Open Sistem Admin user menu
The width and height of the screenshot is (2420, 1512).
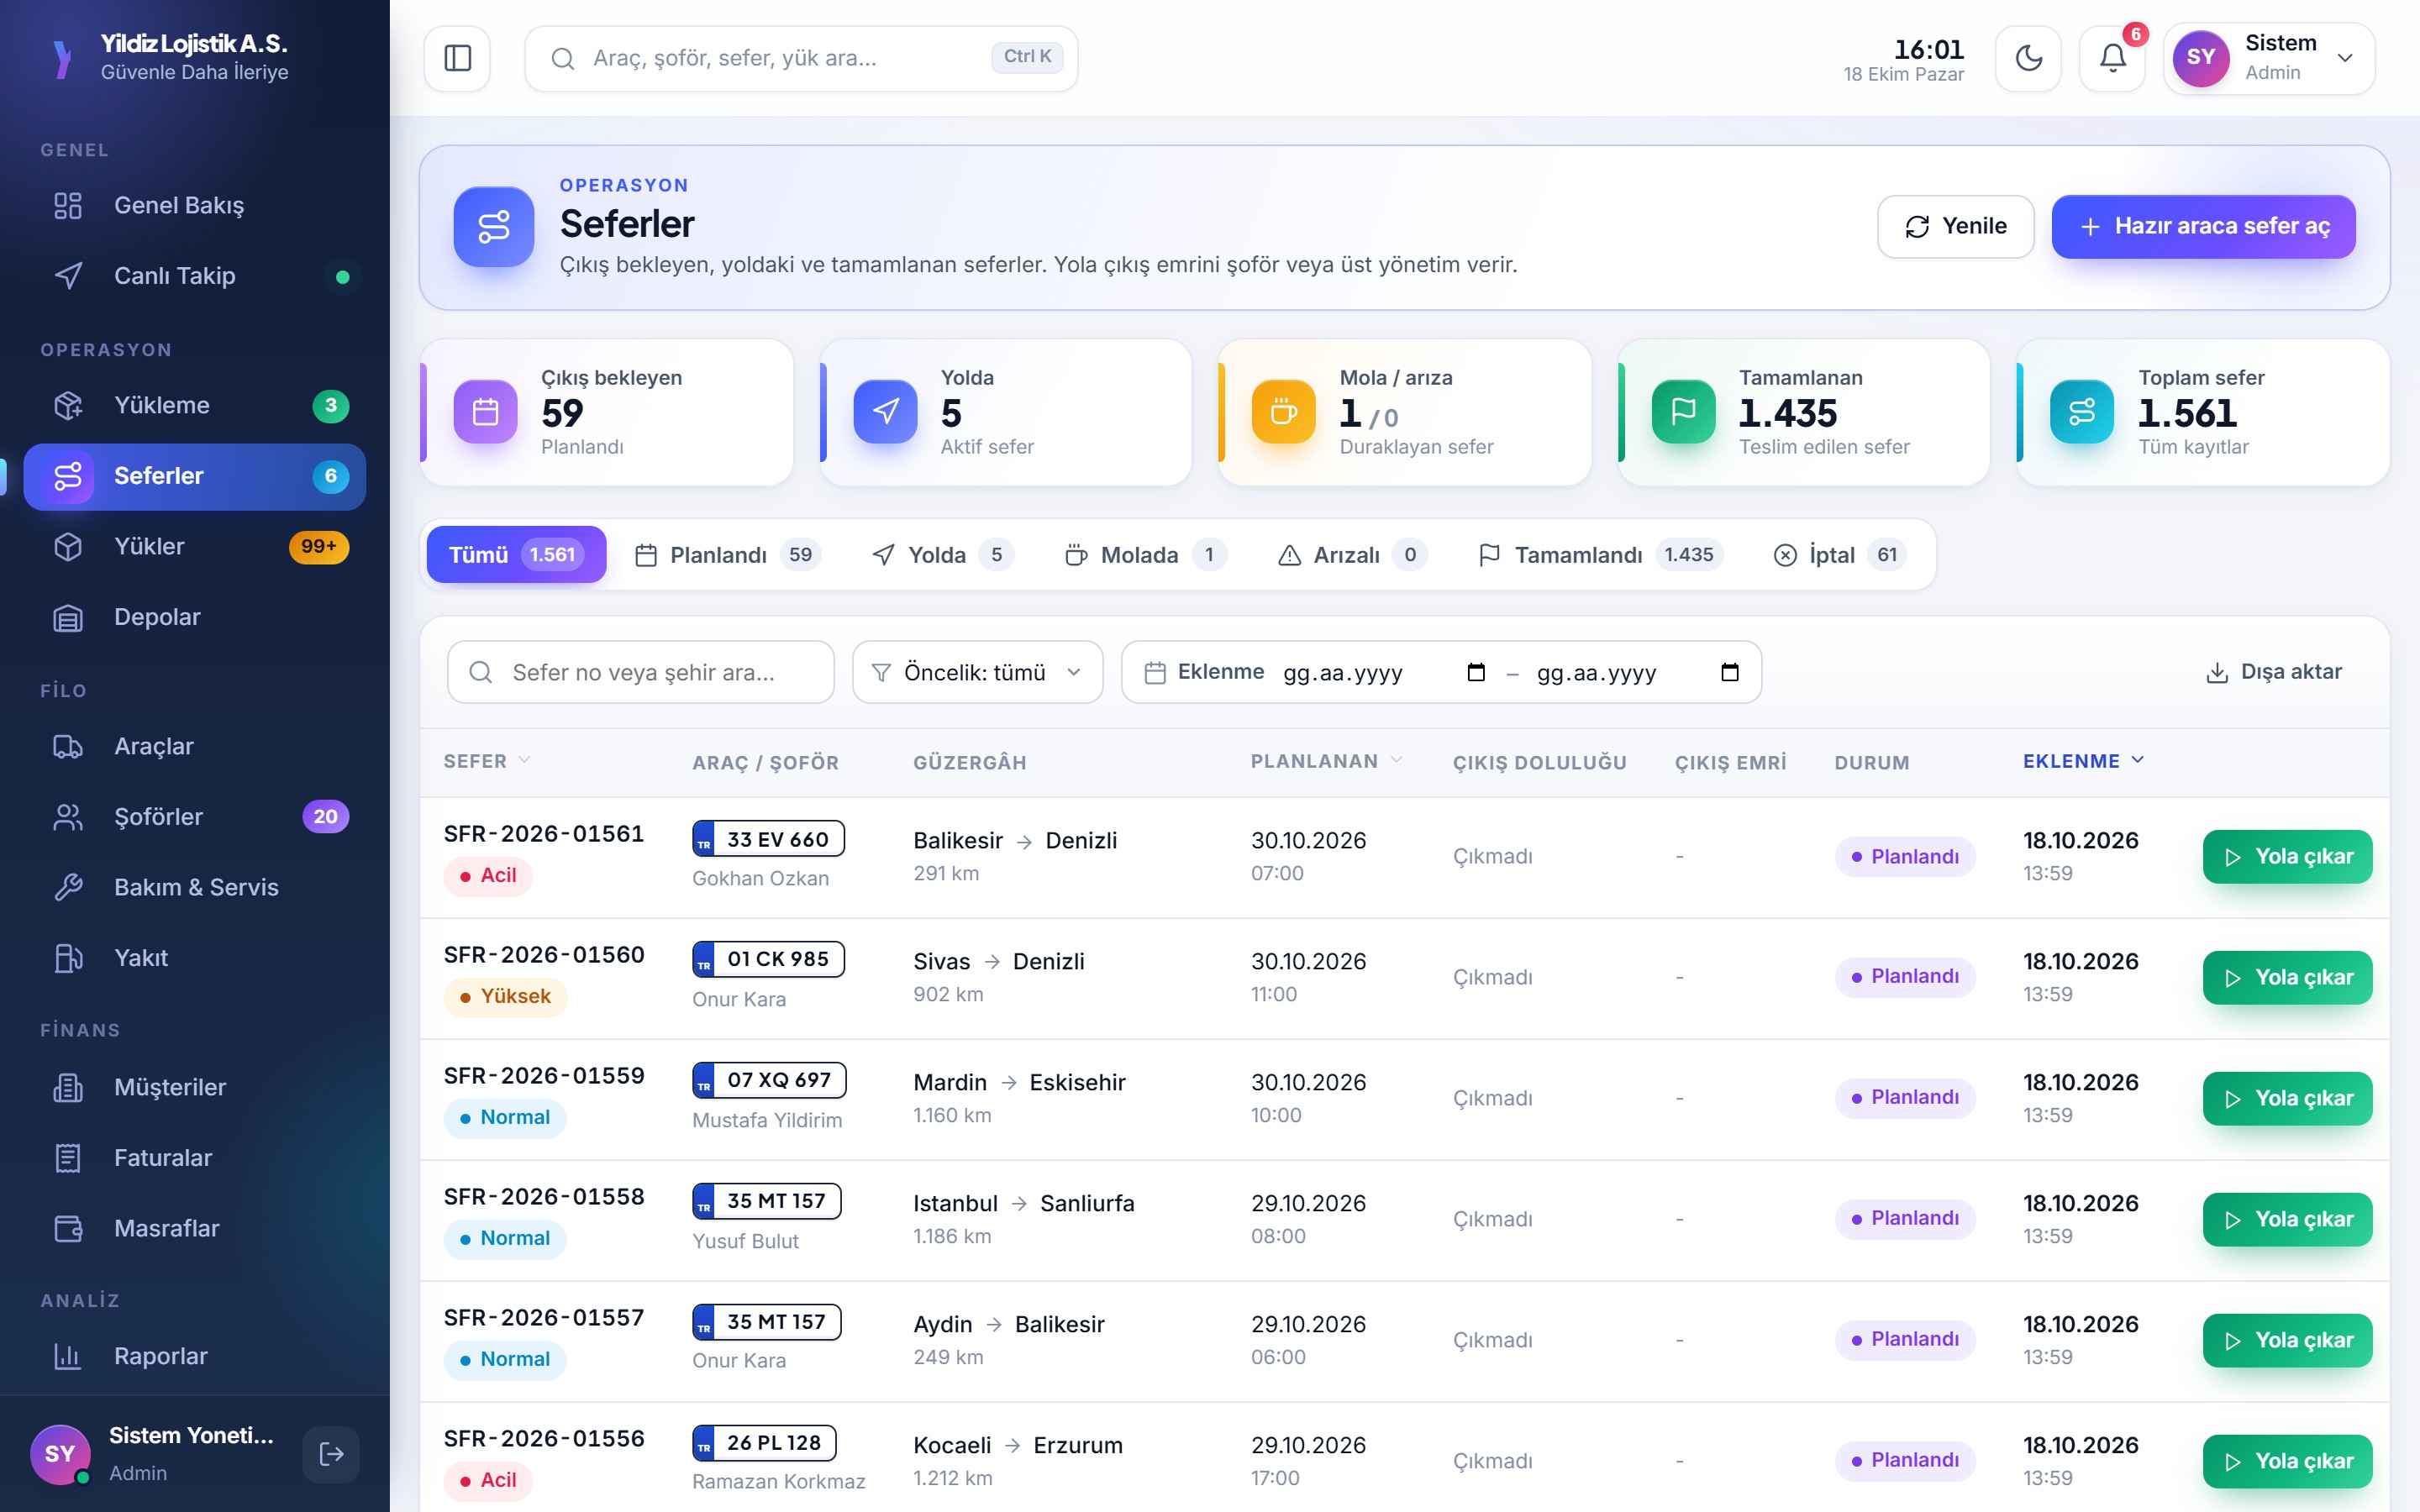point(2269,58)
